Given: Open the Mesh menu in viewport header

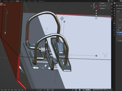Looking at the screenshot, I should coord(12,90).
